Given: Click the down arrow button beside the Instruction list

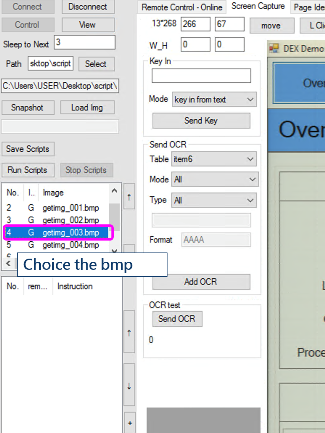Looking at the screenshot, I should pos(129,386).
